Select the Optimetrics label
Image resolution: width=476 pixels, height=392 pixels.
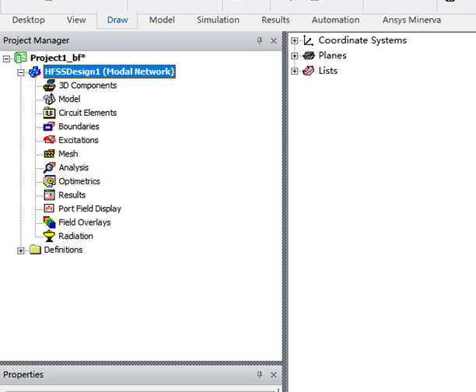click(79, 181)
